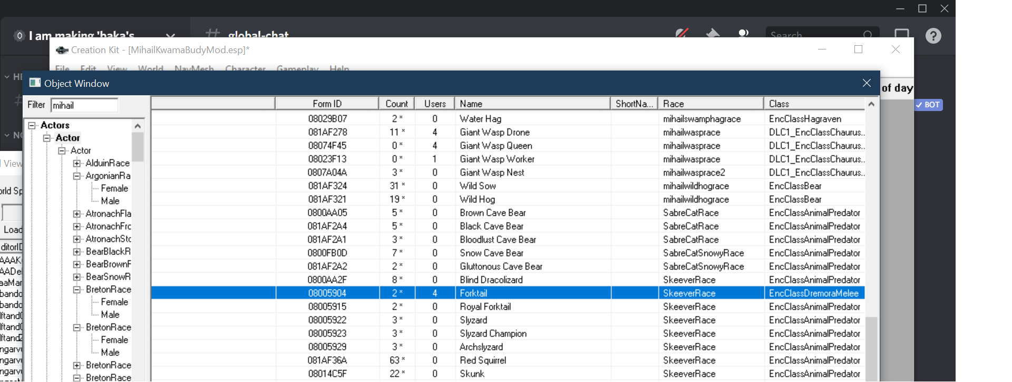The image size is (1012, 382).
Task: Open the Discord inbox icon
Action: click(902, 34)
